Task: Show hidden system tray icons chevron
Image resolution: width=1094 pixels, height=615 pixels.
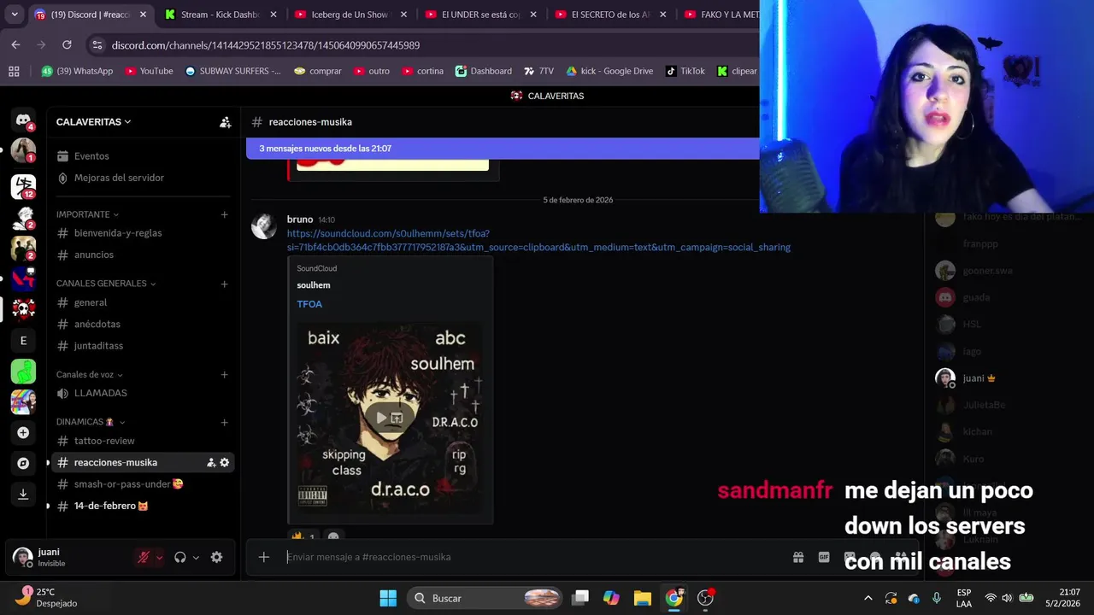Action: click(868, 598)
